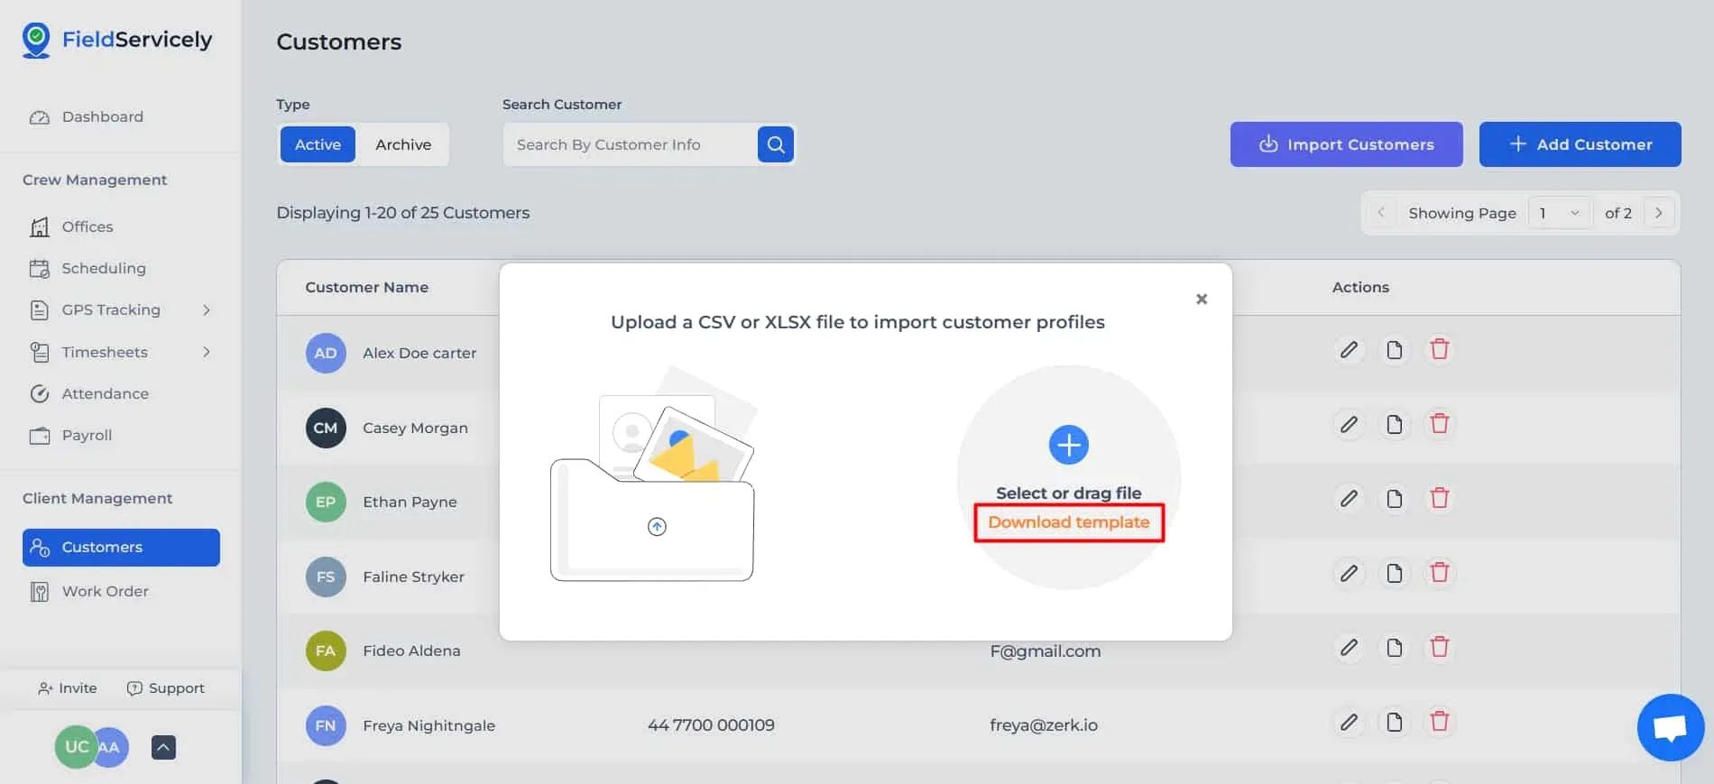Delete Casey Morgan using trash icon
Image resolution: width=1714 pixels, height=784 pixels.
click(x=1439, y=424)
